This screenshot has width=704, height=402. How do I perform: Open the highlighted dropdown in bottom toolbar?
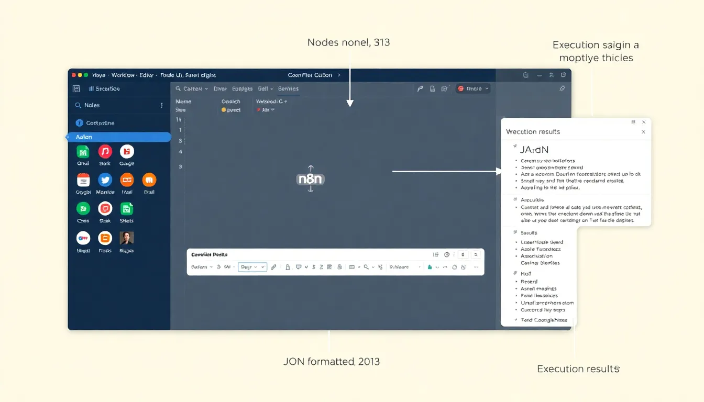pos(252,267)
